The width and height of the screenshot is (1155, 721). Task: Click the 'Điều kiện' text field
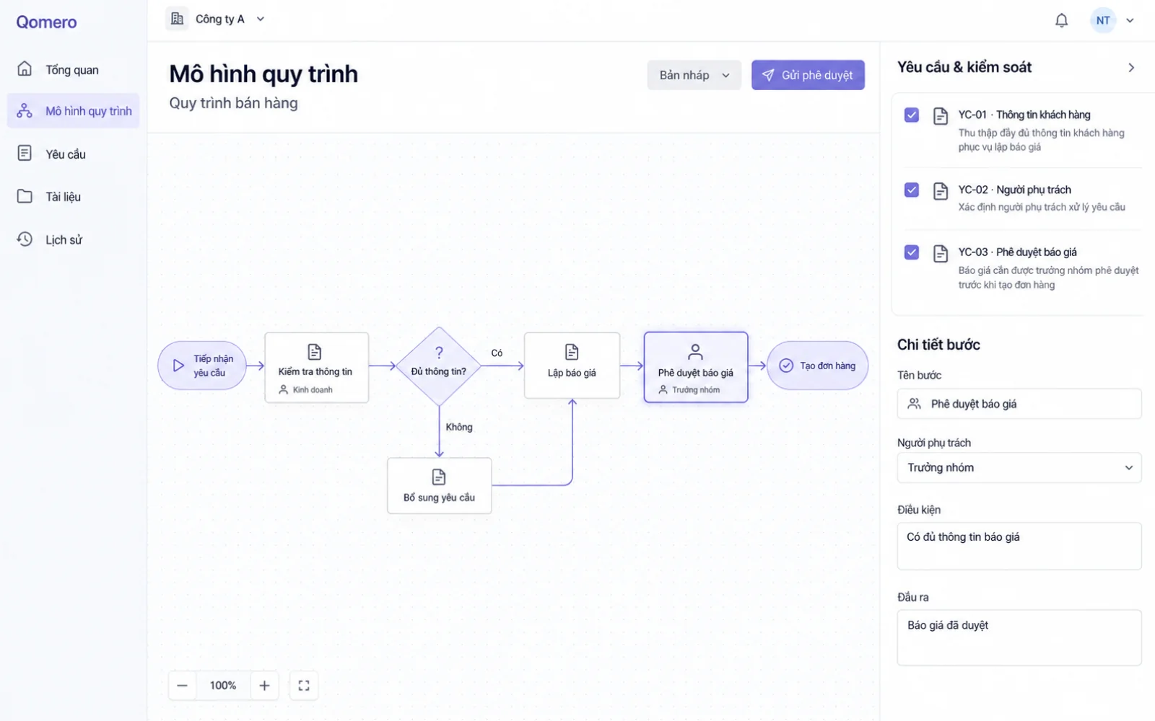click(x=1019, y=546)
